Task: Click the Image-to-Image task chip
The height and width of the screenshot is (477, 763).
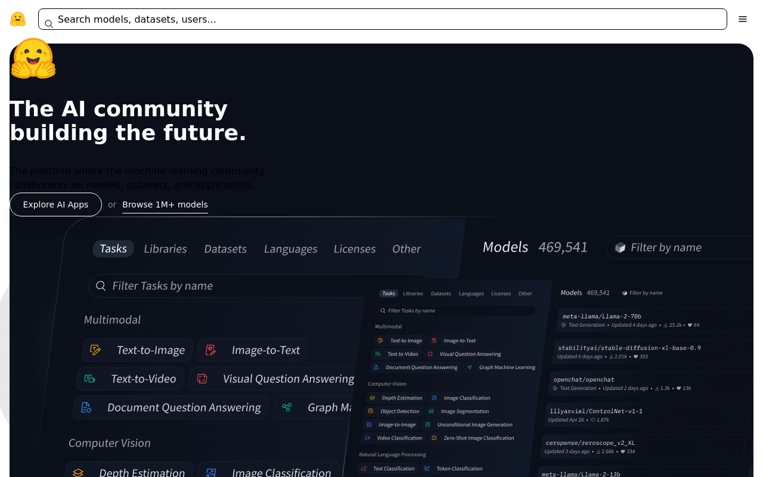Action: pyautogui.click(x=390, y=425)
